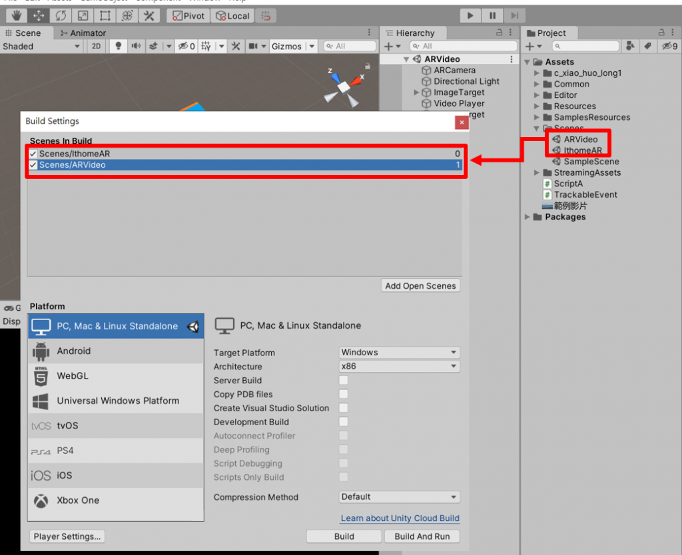Enable Development Build checkbox
The height and width of the screenshot is (555, 682).
[344, 422]
